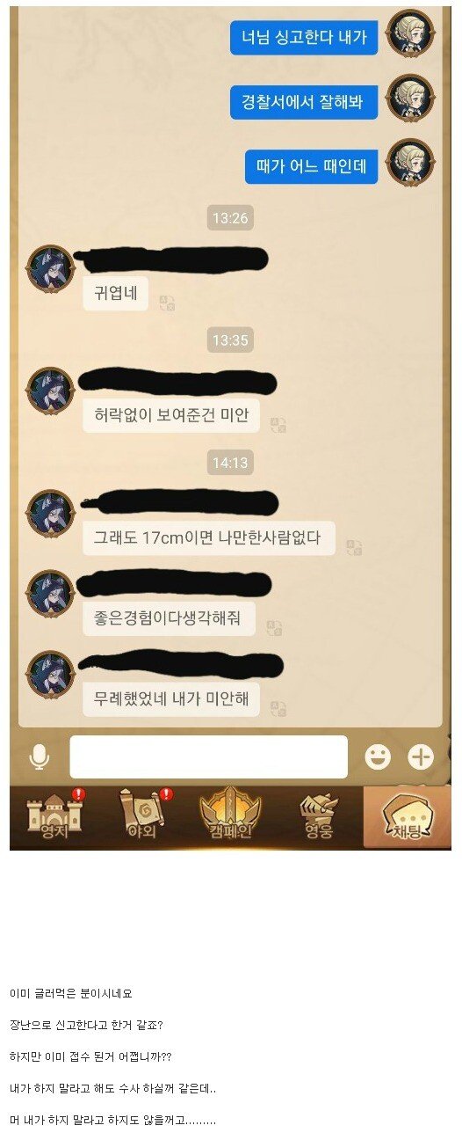
Task: Tap the microphone voice input icon
Action: (40, 757)
